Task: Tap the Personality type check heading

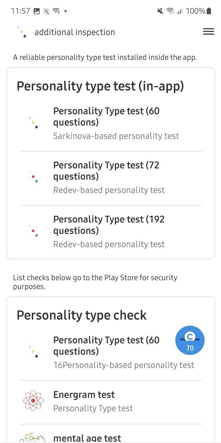Action: [82, 315]
